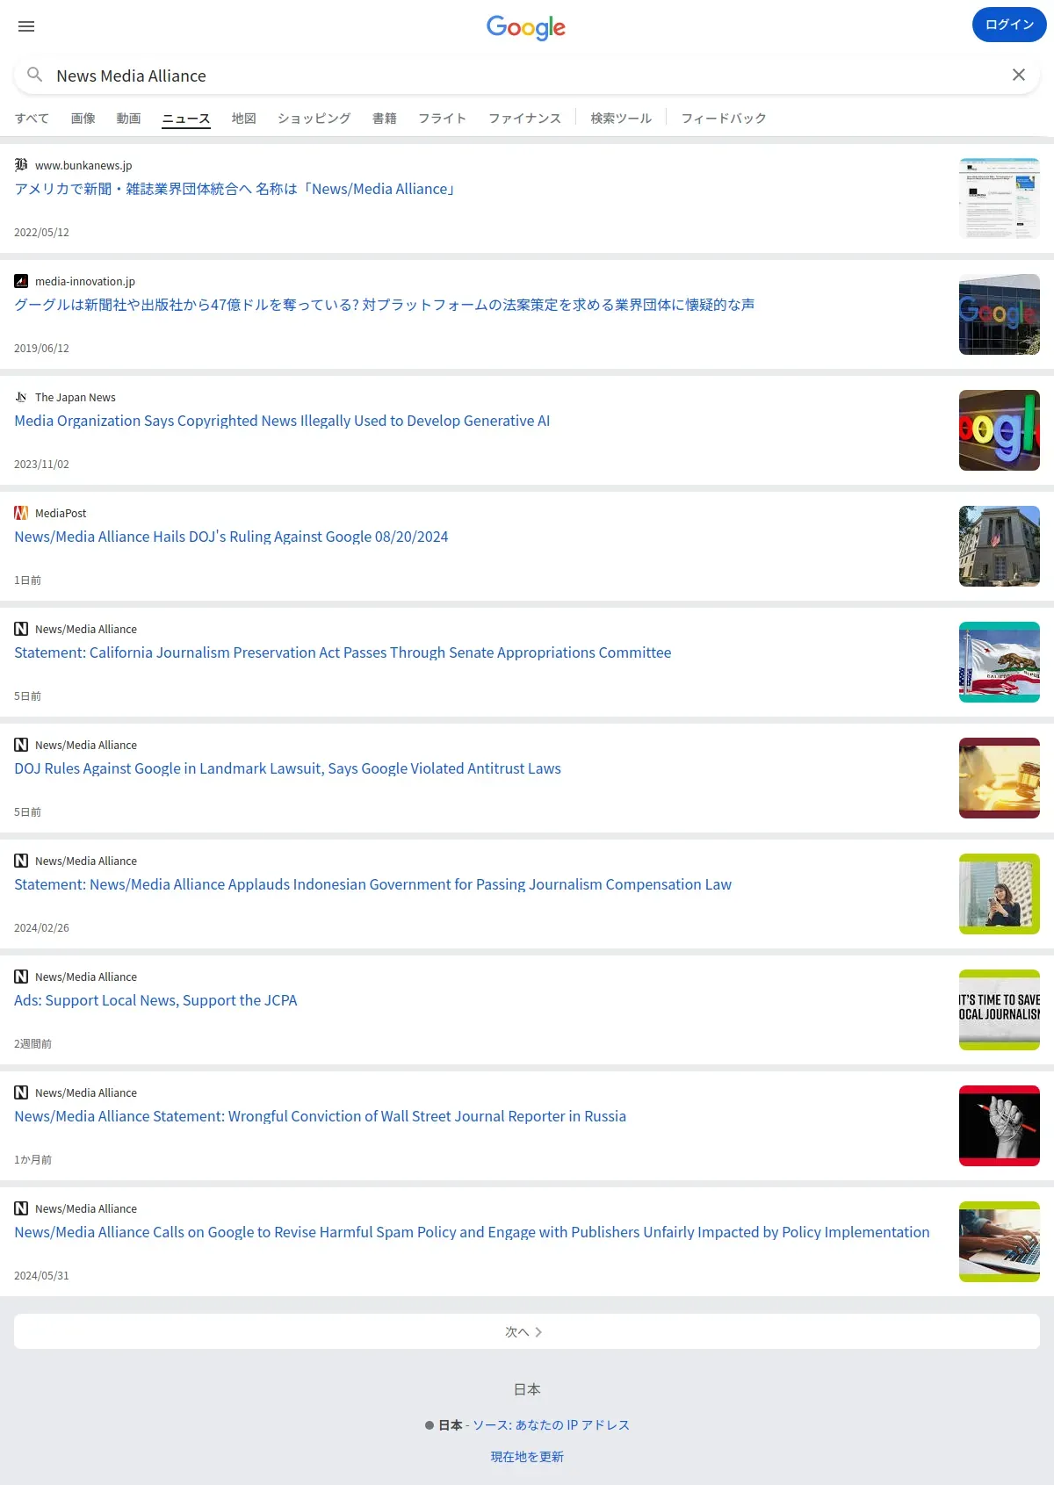Screen dimensions: 1054x1485
Task: Open the ファイナンス tab
Action: click(525, 119)
